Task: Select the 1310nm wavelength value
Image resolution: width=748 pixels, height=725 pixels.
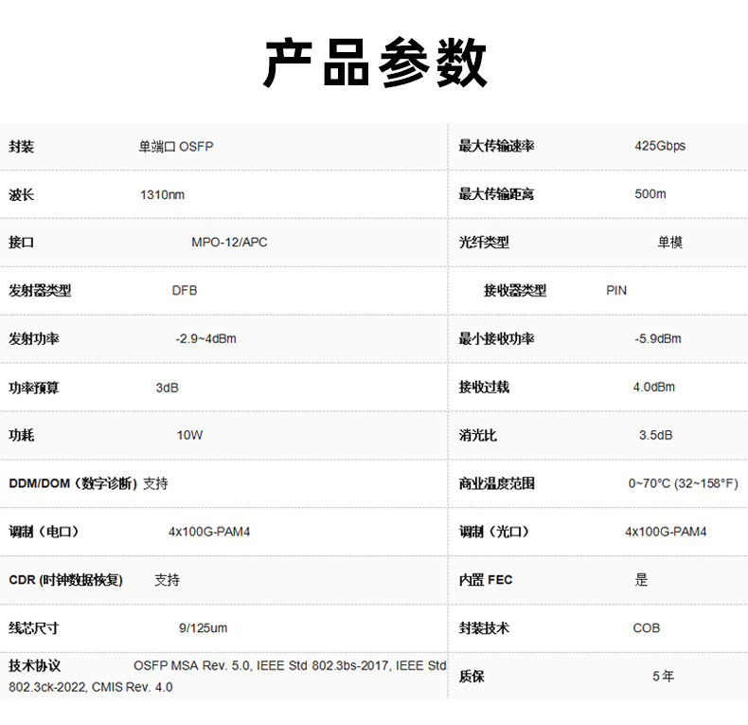Action: pyautogui.click(x=163, y=194)
